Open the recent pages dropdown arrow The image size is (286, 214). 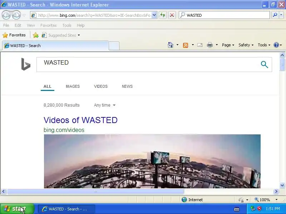coord(24,15)
